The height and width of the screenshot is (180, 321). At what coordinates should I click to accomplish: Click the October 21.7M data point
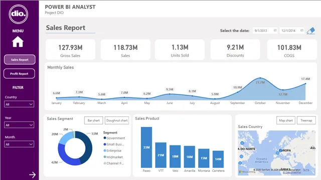tap(260, 78)
